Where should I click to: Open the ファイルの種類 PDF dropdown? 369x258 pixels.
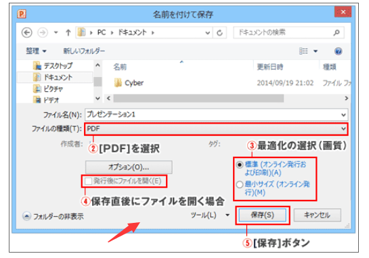216,129
